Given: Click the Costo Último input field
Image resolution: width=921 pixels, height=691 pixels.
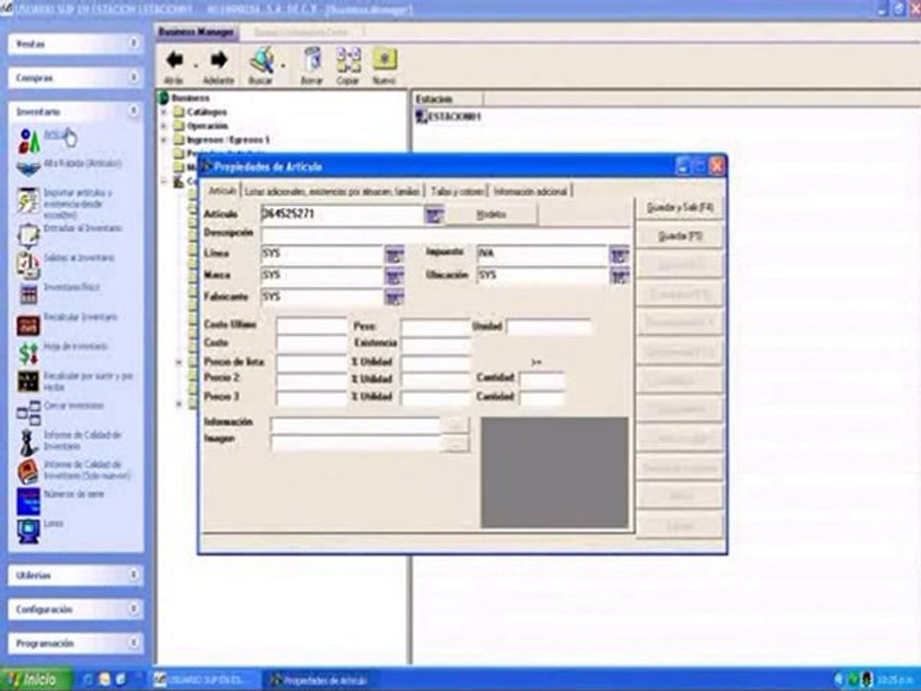Looking at the screenshot, I should point(312,326).
